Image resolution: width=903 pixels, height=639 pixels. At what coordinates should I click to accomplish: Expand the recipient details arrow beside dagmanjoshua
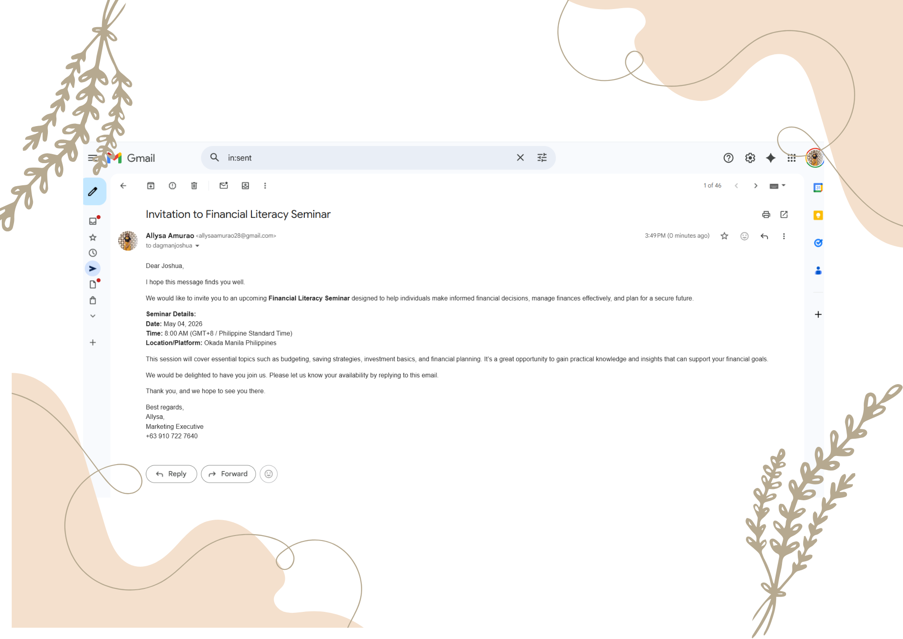pyautogui.click(x=197, y=246)
